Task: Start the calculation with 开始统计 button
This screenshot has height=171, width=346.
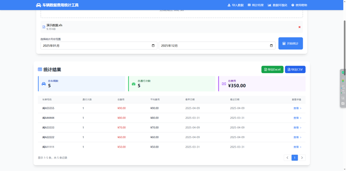Action: pyautogui.click(x=291, y=44)
